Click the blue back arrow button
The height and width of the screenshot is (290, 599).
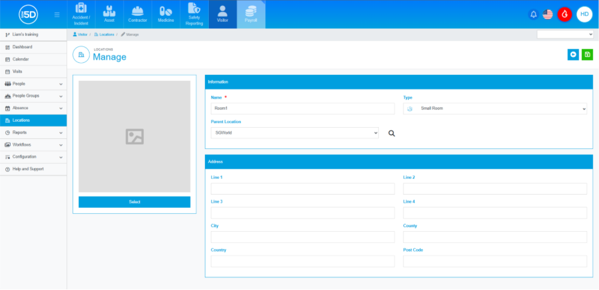(573, 54)
